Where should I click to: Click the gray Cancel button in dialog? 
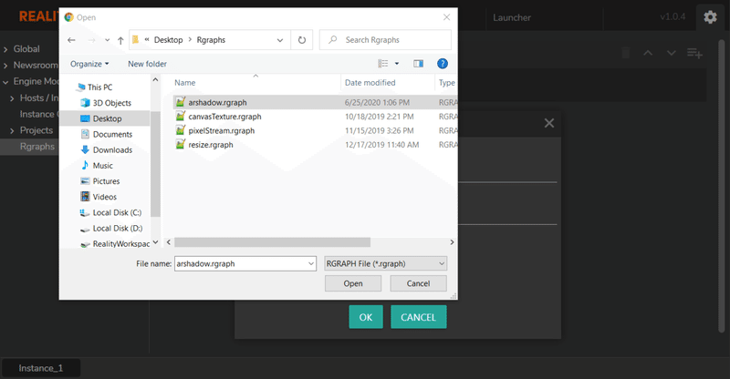click(x=418, y=283)
